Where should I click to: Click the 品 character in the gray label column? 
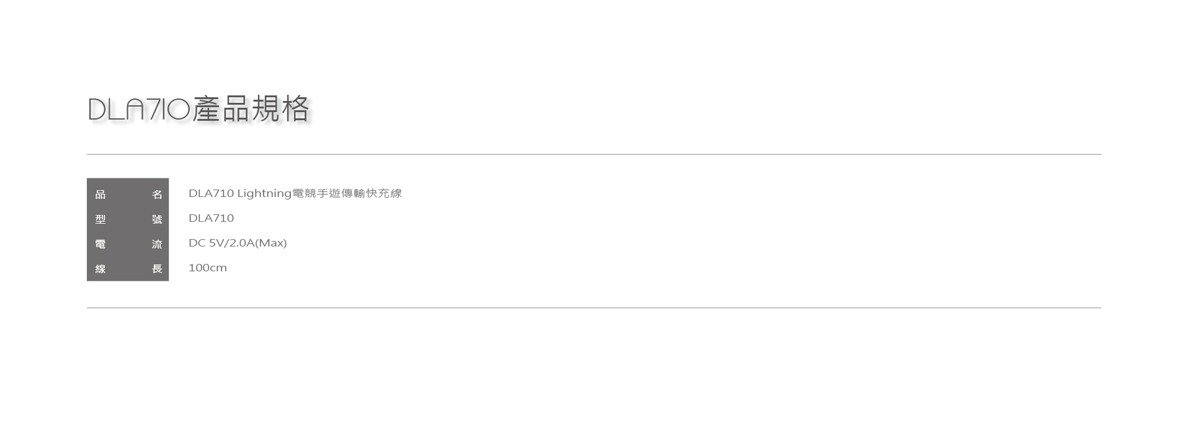point(100,195)
